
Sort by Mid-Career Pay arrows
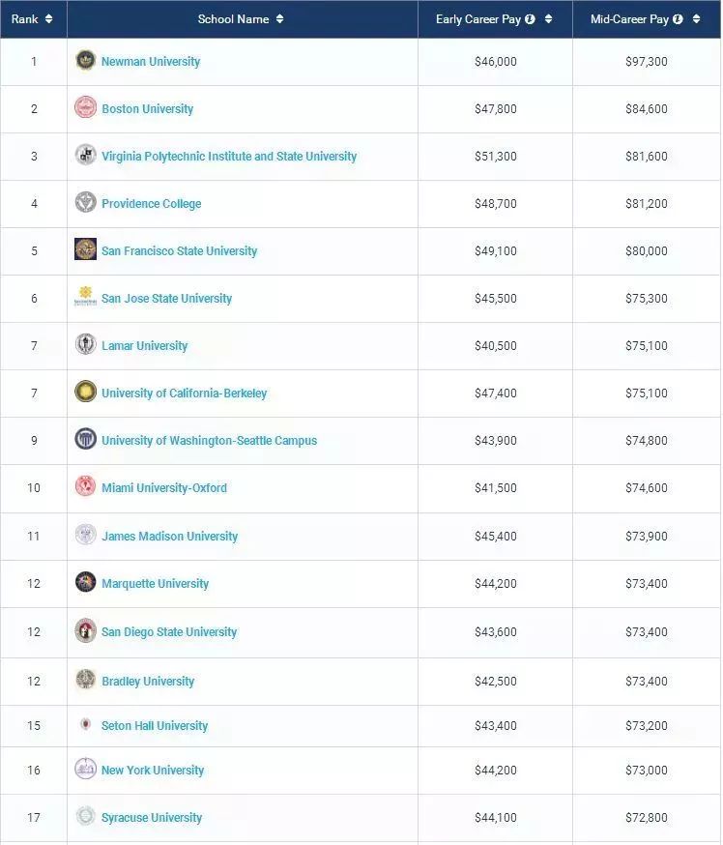pyautogui.click(x=696, y=19)
